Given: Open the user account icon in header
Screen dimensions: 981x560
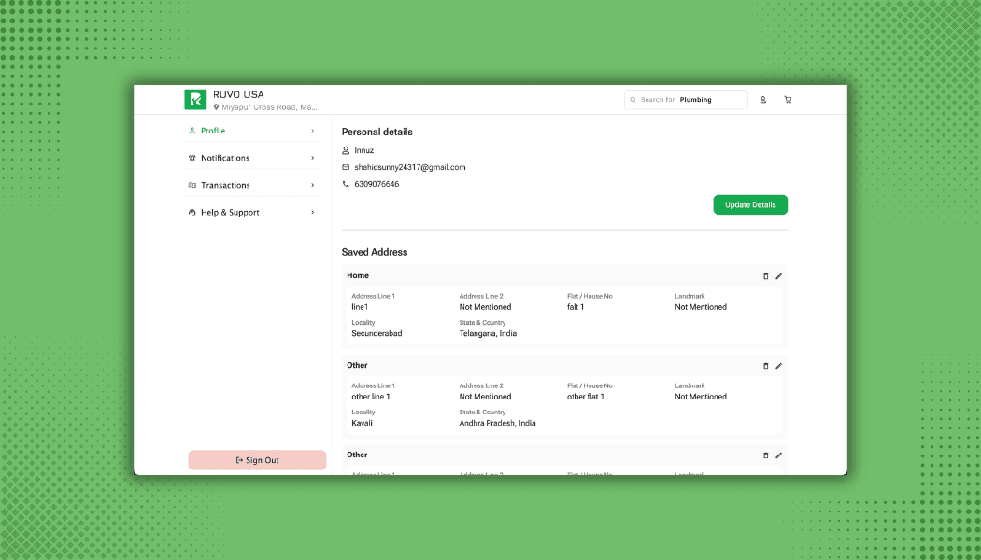Looking at the screenshot, I should [x=762, y=100].
